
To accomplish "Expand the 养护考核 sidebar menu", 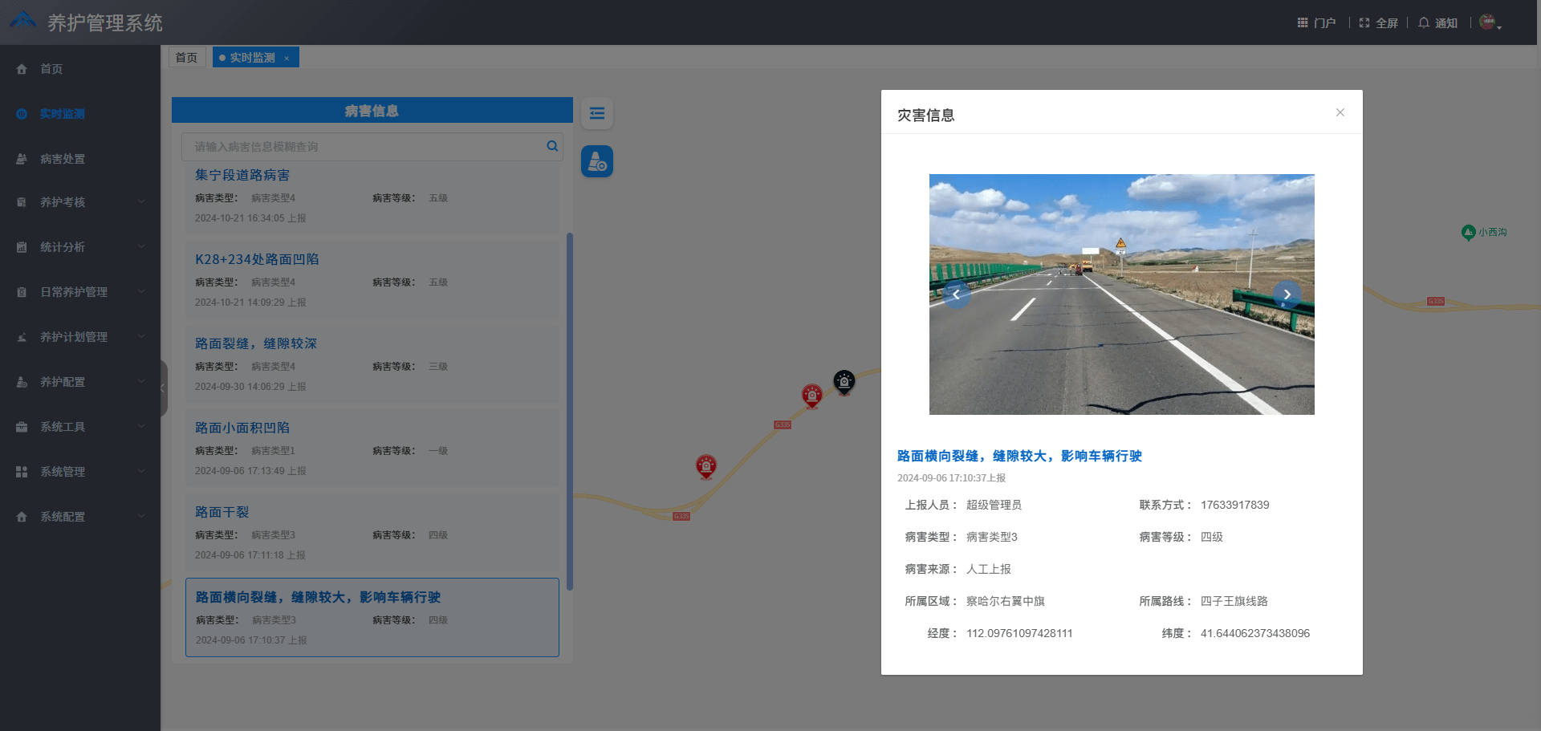I will 80,202.
